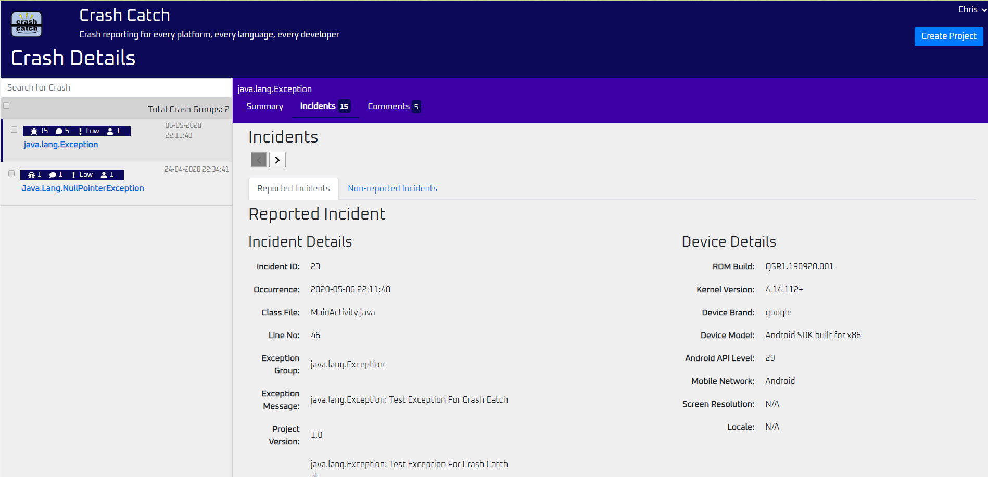This screenshot has width=988, height=477.
Task: Click the Crash Catch title link
Action: 124,15
